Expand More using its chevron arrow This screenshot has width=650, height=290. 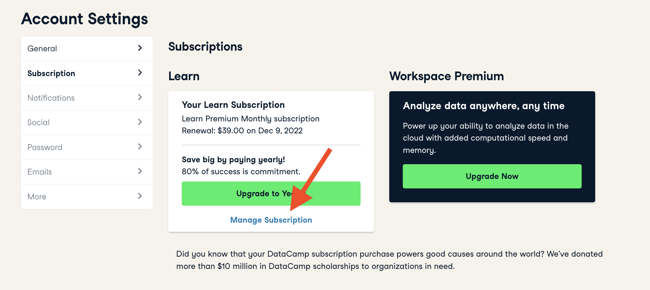140,196
